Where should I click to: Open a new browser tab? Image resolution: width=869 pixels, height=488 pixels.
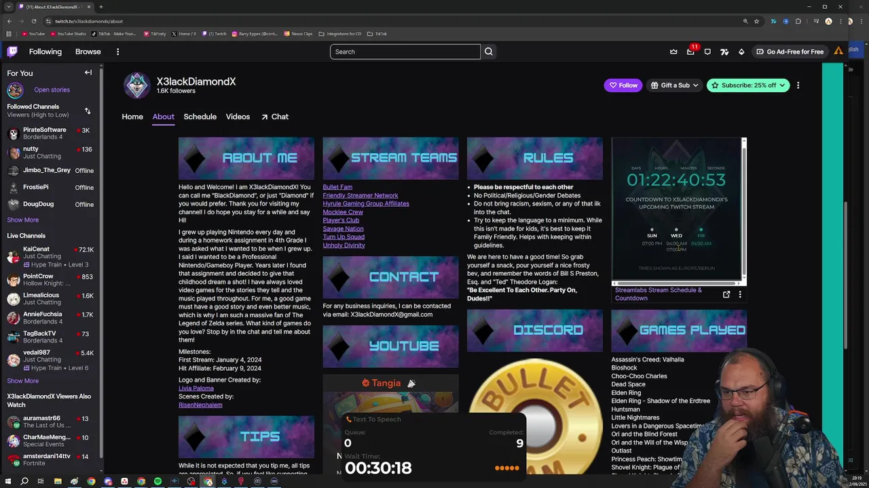100,7
